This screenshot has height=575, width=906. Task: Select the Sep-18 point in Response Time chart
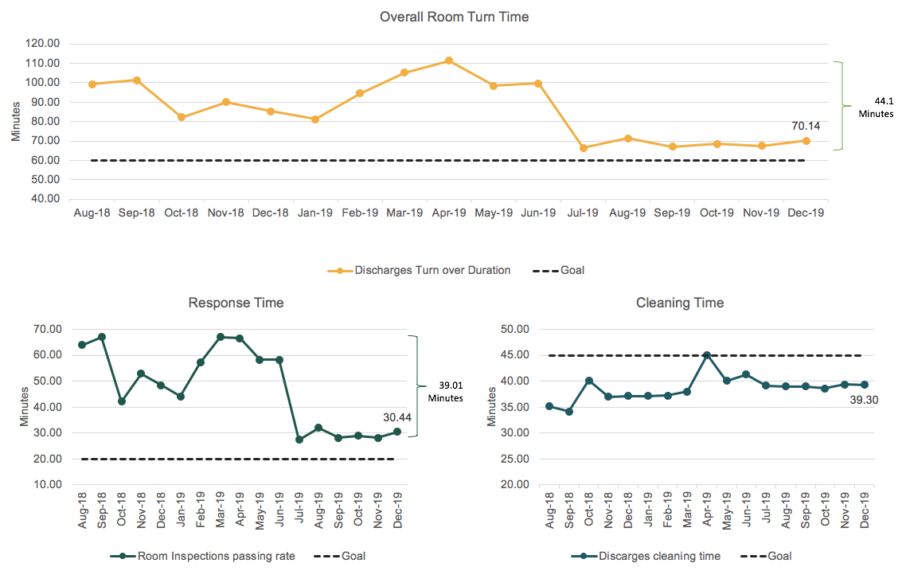102,337
